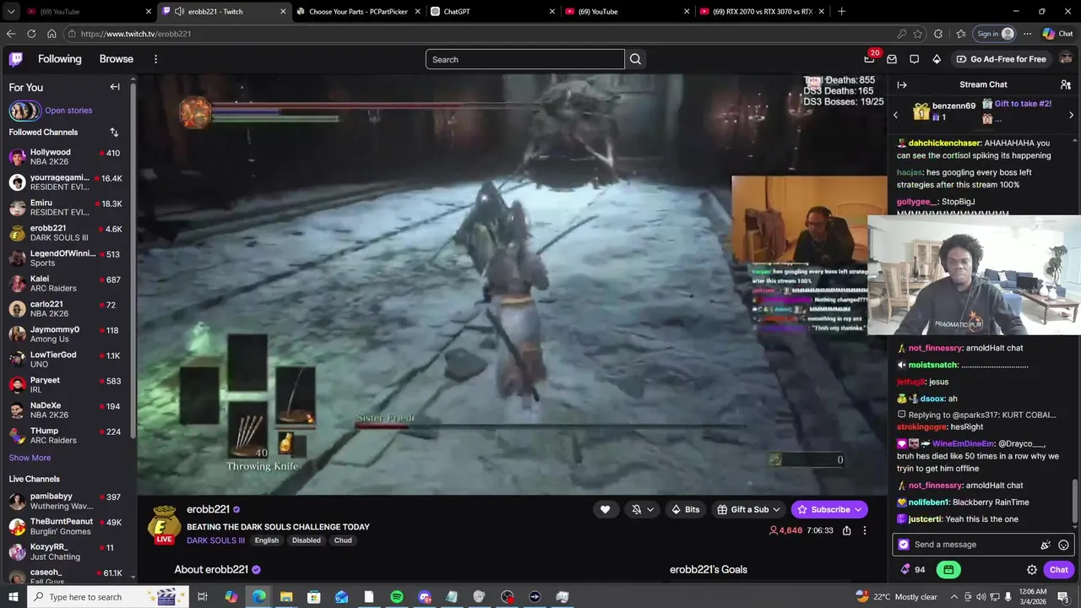Click the Chud stream tag
The width and height of the screenshot is (1081, 608).
coord(343,540)
